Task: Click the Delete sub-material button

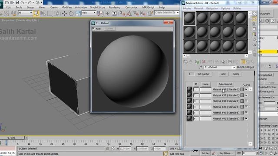Action: coord(236,74)
